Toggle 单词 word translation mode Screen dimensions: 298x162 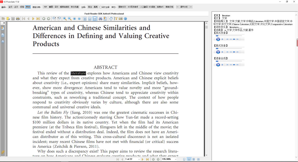pos(28,7)
